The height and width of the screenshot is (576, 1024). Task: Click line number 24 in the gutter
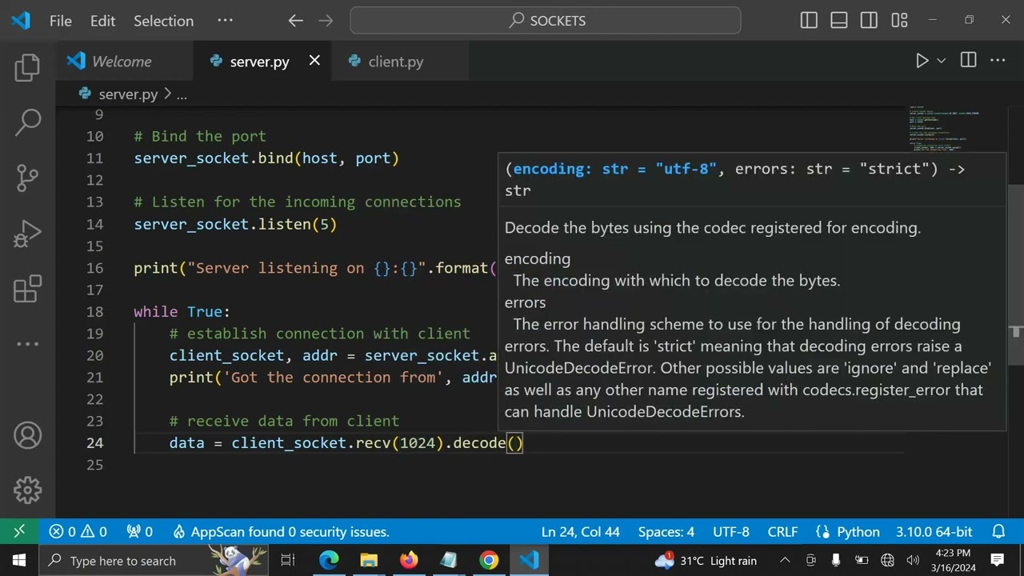[94, 442]
